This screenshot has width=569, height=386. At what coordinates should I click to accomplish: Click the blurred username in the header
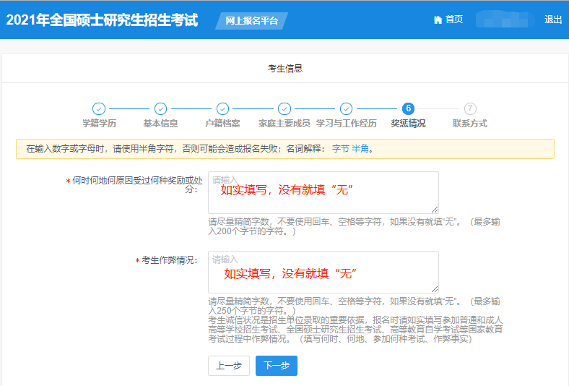click(504, 20)
